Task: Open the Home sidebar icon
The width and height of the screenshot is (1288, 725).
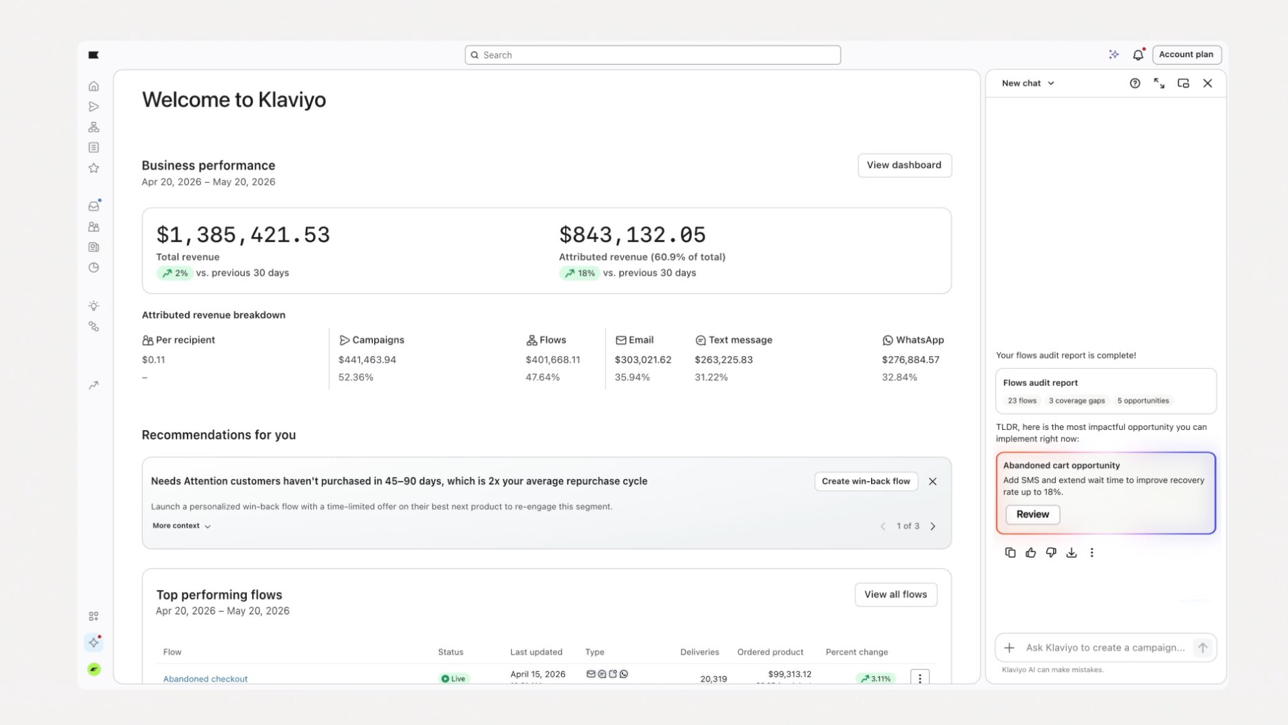Action: click(x=94, y=86)
